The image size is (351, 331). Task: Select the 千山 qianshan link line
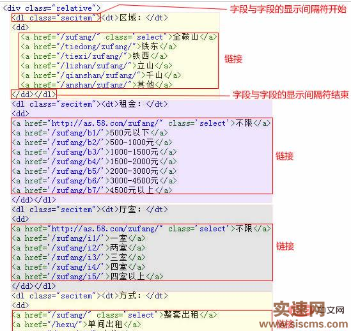(101, 75)
